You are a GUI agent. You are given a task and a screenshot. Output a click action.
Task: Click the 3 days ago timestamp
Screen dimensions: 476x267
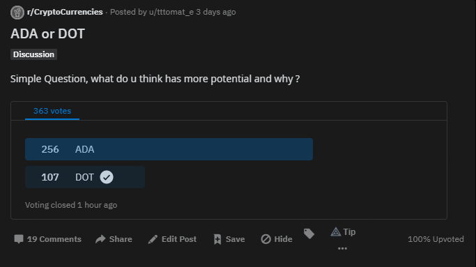216,12
